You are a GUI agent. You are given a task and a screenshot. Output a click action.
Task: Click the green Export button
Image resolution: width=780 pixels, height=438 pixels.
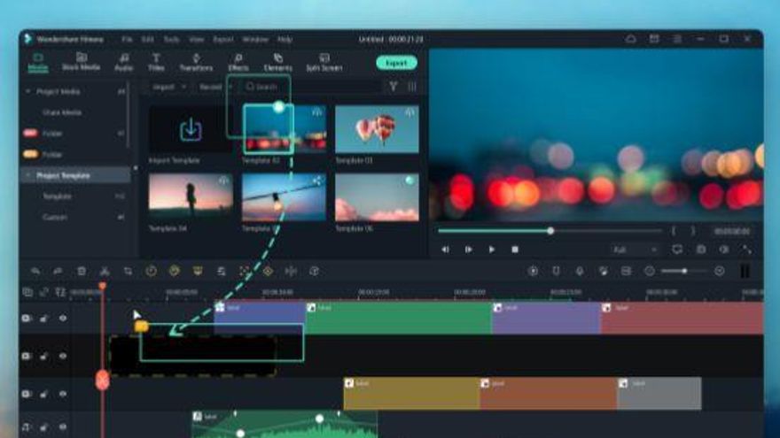point(396,63)
